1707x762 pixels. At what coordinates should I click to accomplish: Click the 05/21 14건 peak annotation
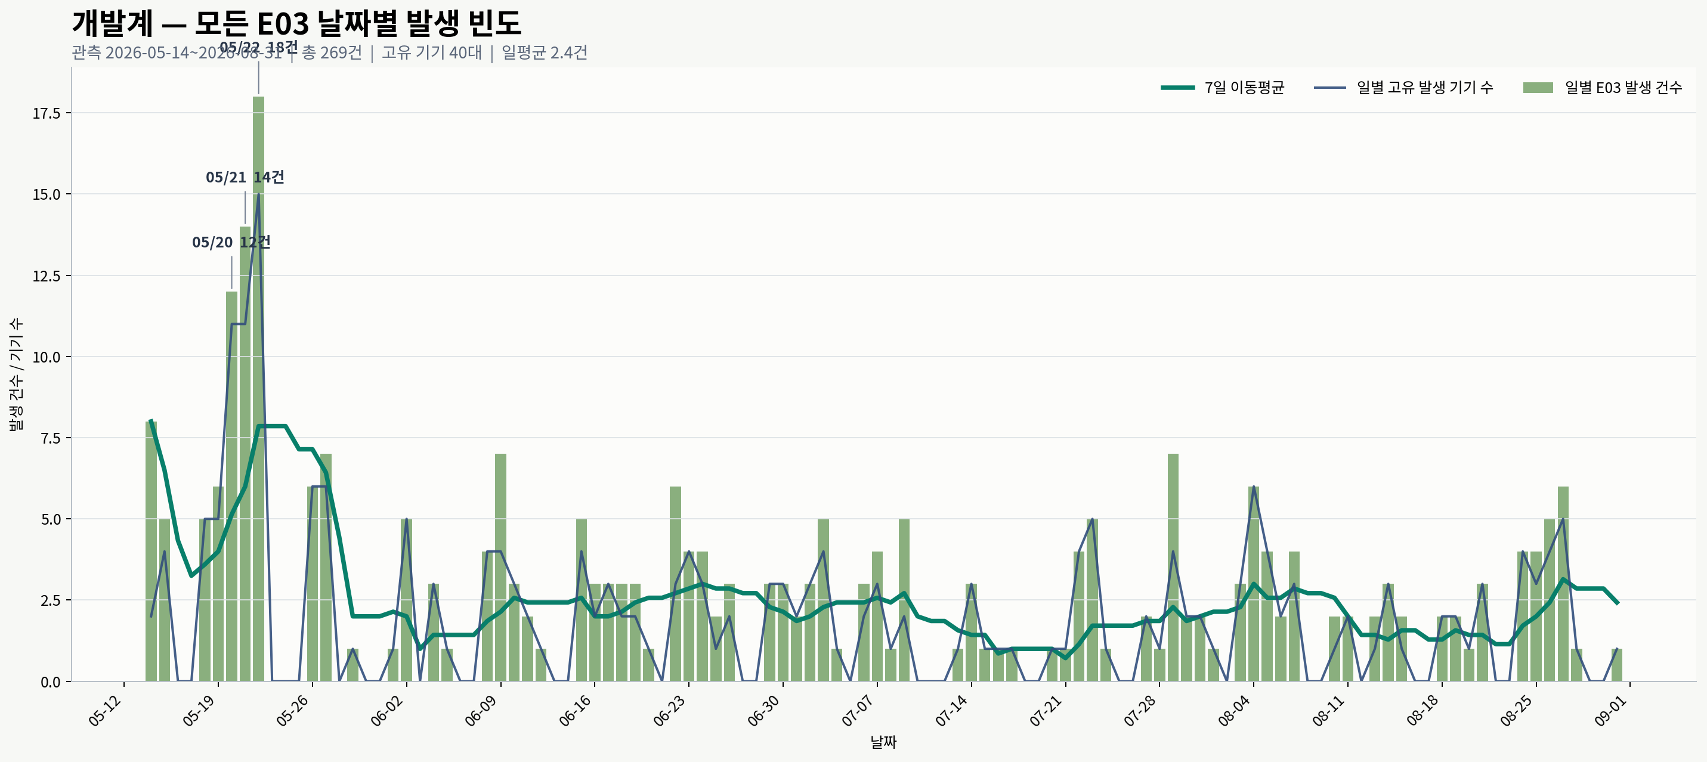coord(245,177)
